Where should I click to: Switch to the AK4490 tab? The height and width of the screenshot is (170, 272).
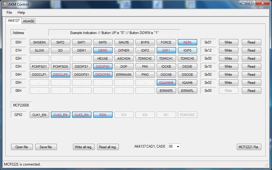tap(29, 21)
